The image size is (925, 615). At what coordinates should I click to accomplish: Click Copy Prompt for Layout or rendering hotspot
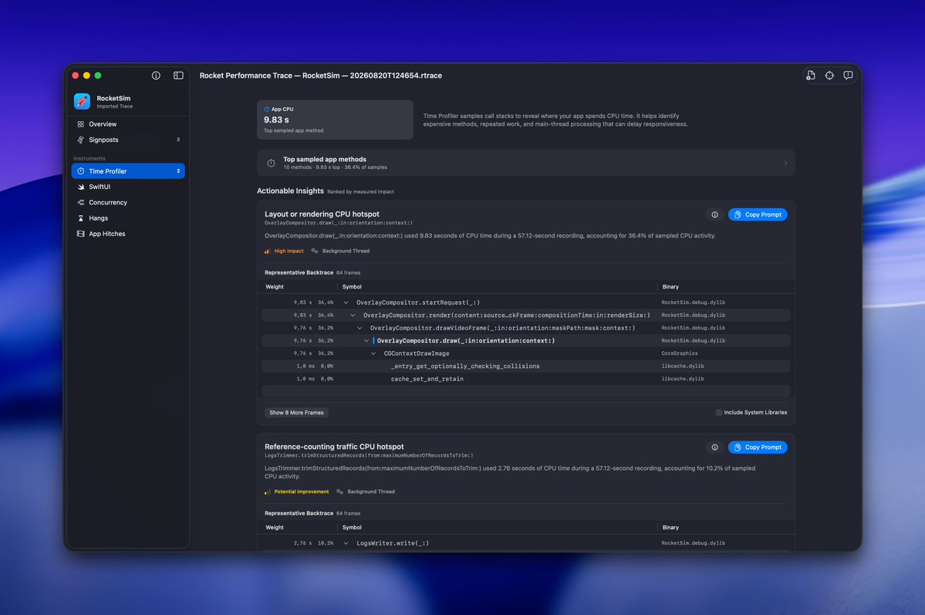pos(758,215)
